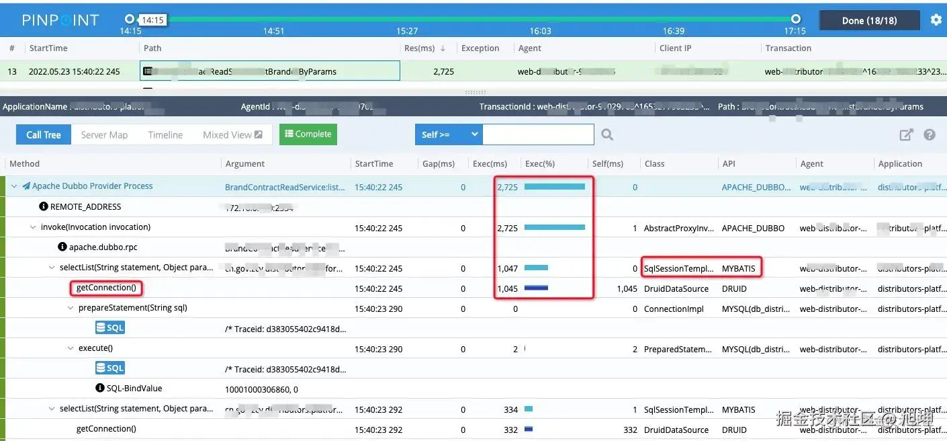
Task: Click the Method column header
Action: 25,163
